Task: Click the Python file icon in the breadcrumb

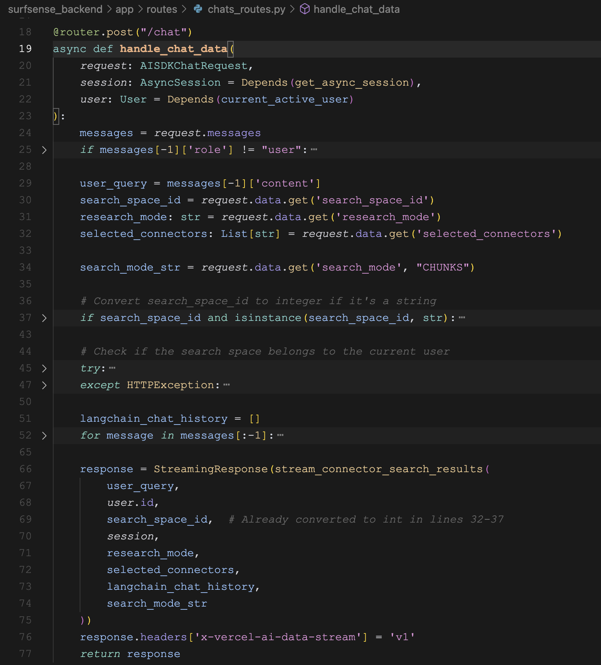Action: pyautogui.click(x=198, y=9)
